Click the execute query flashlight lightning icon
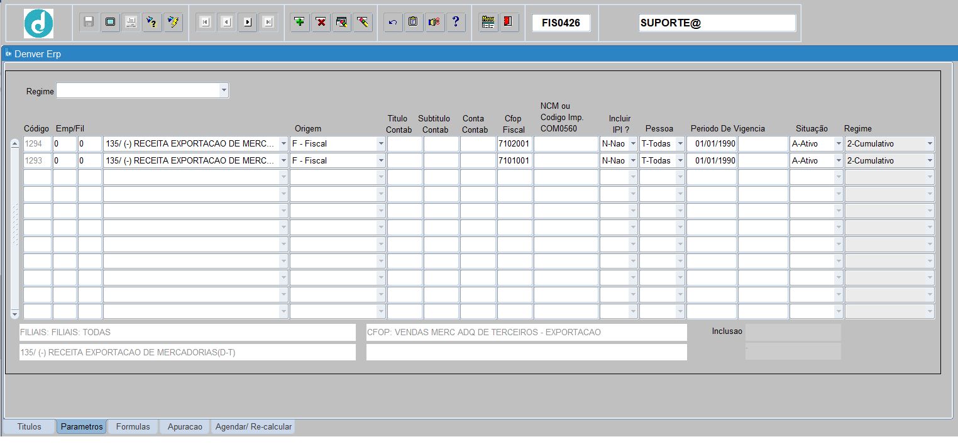The height and width of the screenshot is (444, 958). (x=173, y=22)
